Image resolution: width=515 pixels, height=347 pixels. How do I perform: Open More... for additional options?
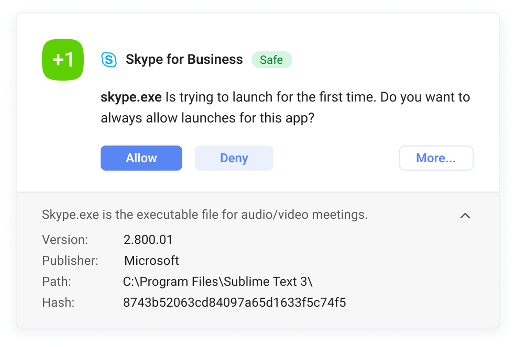436,158
